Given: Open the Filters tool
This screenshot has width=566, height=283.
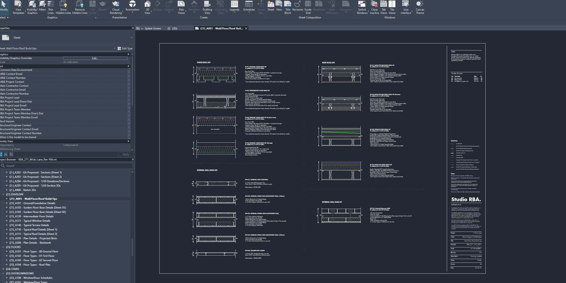Looking at the screenshot, I should tap(42, 6).
